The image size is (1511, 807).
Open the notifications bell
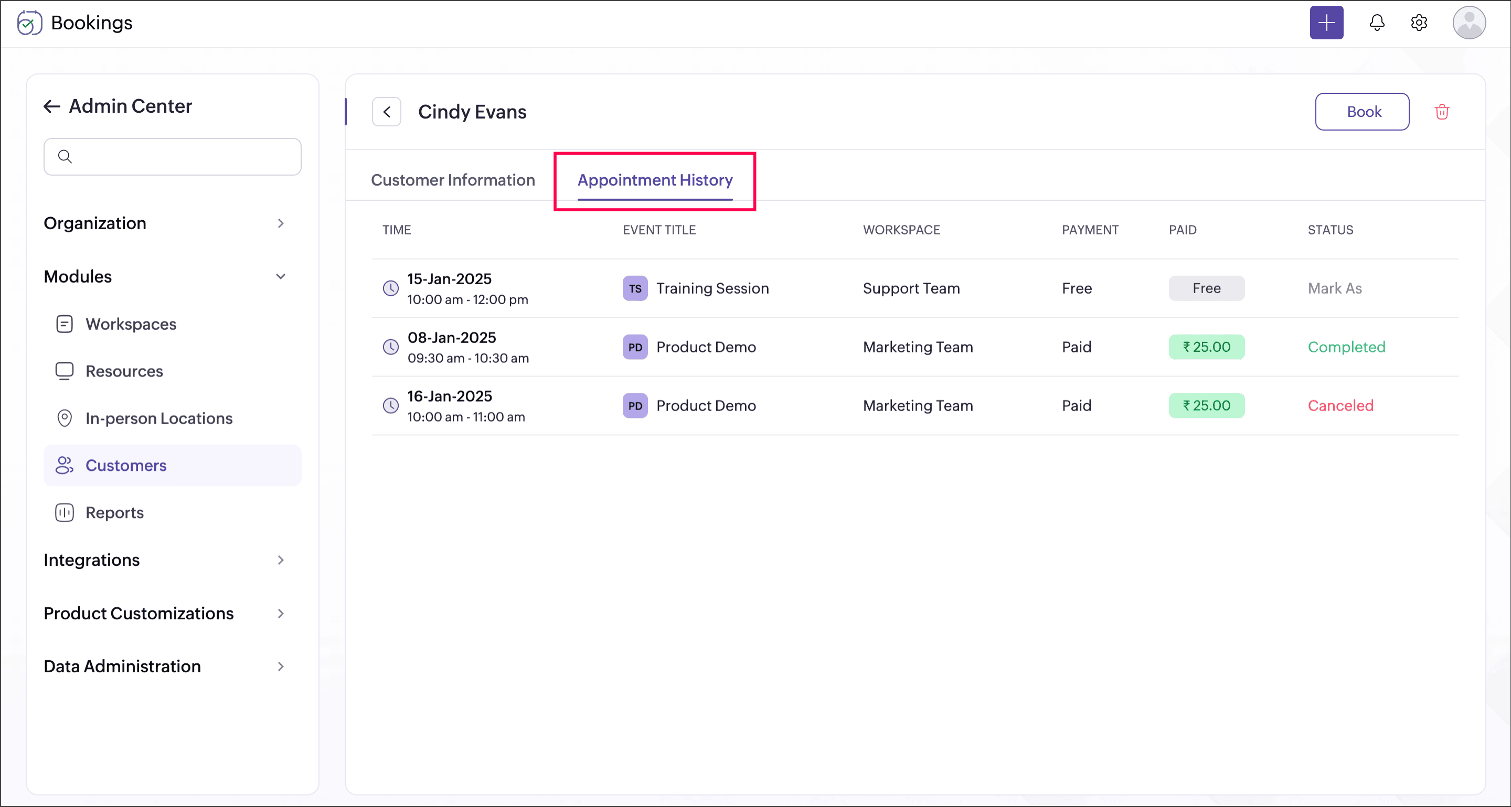(x=1377, y=23)
